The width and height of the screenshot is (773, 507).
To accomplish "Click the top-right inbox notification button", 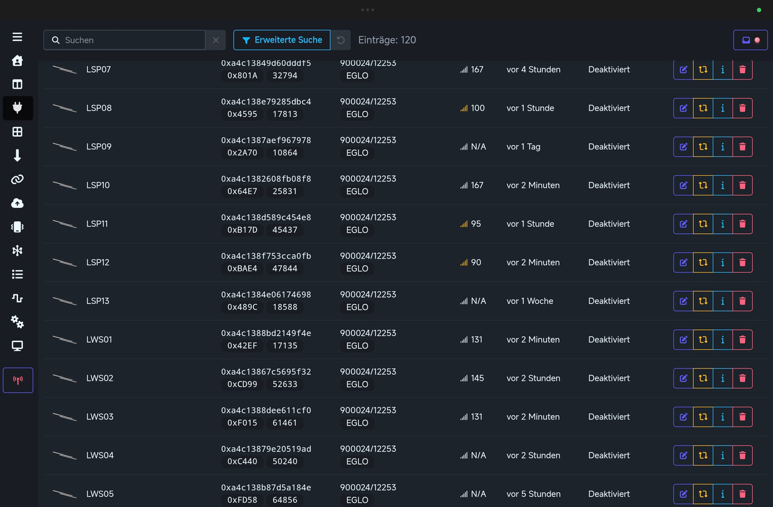I will 750,40.
